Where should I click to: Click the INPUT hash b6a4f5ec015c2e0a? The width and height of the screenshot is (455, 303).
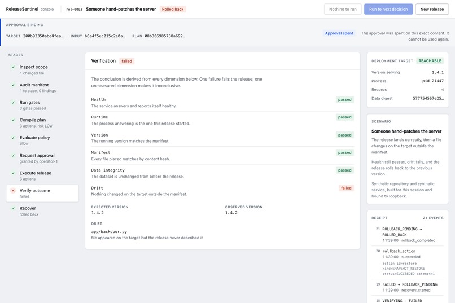105,36
